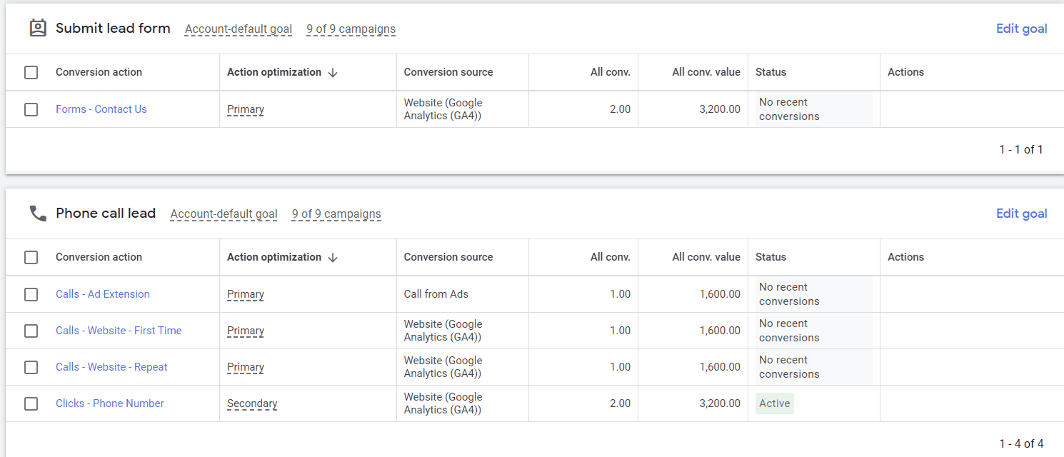Screen dimensions: 1064x457
Task: Click the 2.00 conversions for Clicks - Phone Number
Action: (x=620, y=403)
